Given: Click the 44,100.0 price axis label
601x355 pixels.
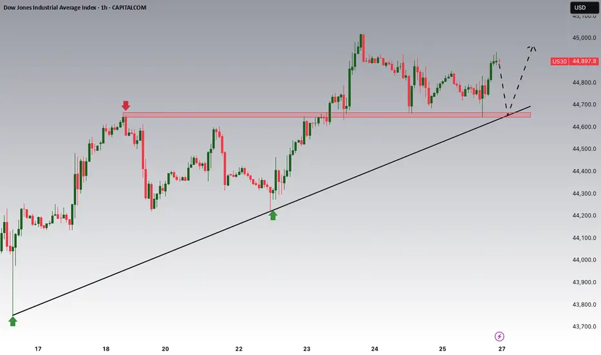Looking at the screenshot, I should tap(584, 238).
